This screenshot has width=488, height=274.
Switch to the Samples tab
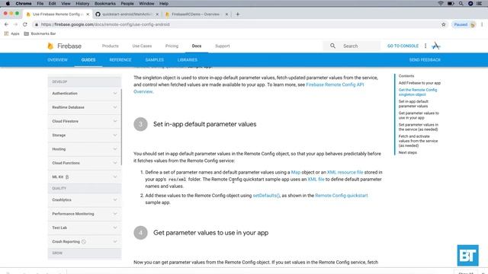[154, 60]
